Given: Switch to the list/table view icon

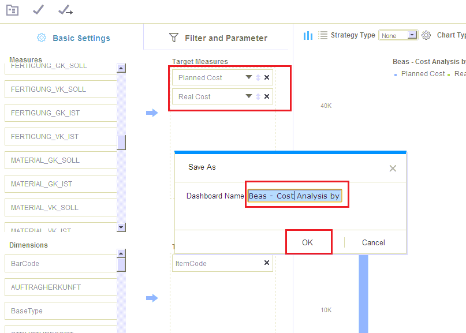Looking at the screenshot, I should pyautogui.click(x=323, y=35).
